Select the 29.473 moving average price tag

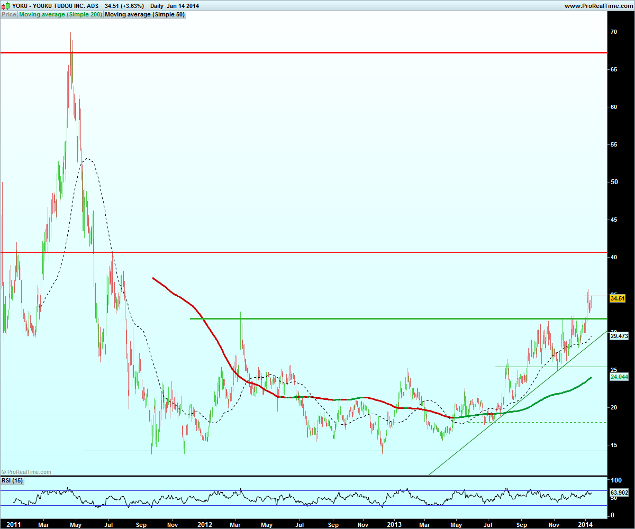coord(619,336)
